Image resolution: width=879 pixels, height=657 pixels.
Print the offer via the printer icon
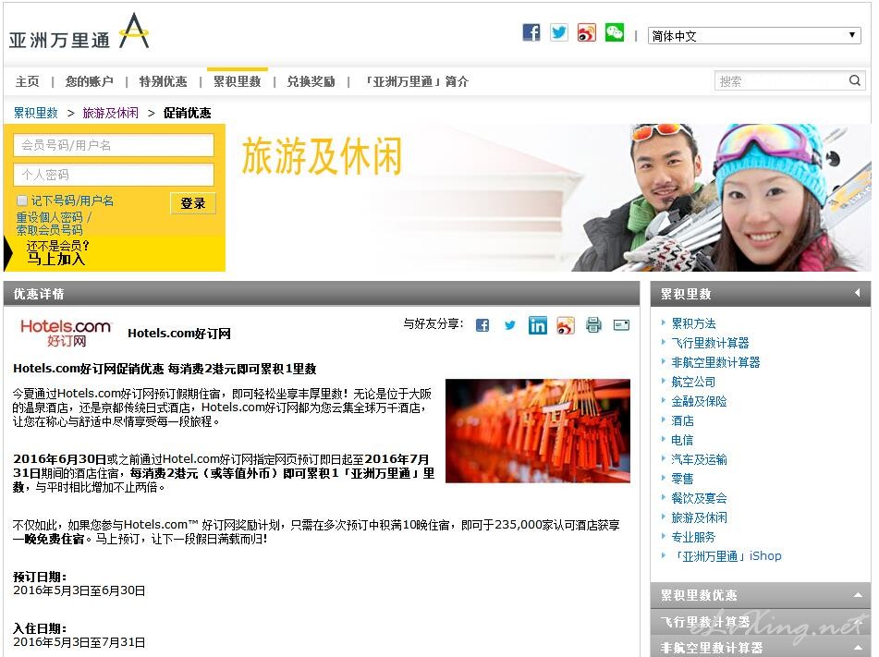593,325
